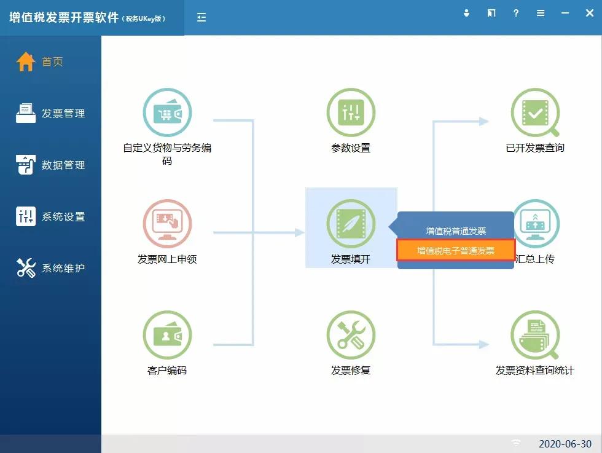Image resolution: width=602 pixels, height=453 pixels.
Task: Click the page-flip icon in title bar
Action: (491, 12)
